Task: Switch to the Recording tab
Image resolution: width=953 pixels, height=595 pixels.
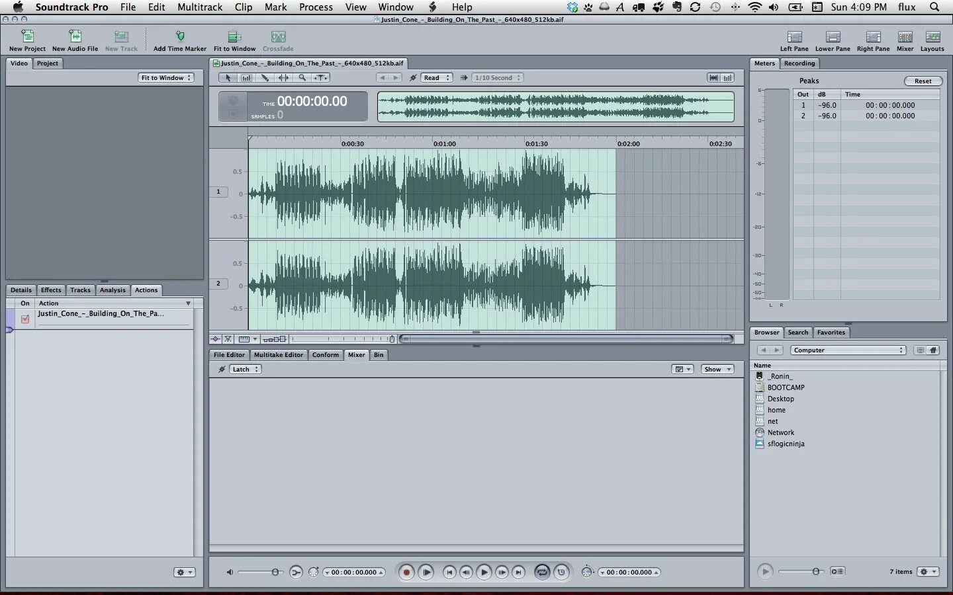Action: point(799,63)
